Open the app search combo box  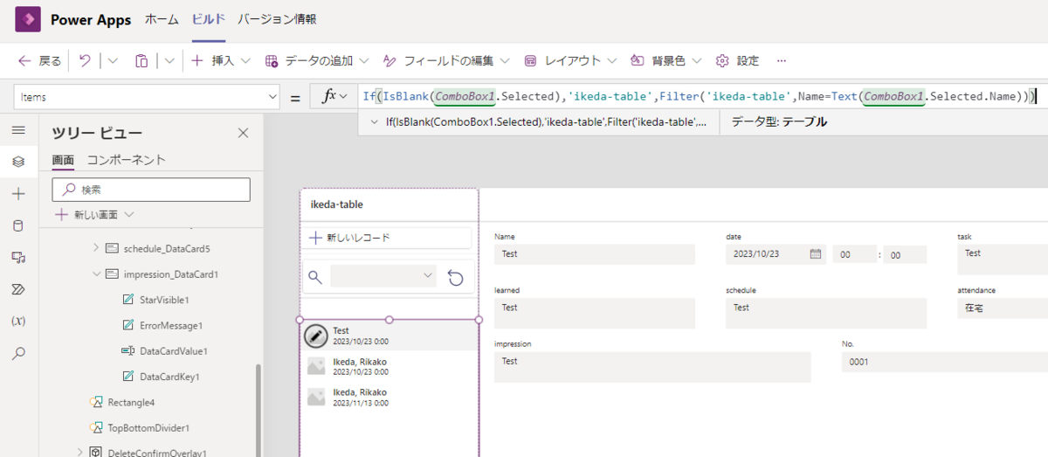pyautogui.click(x=383, y=276)
